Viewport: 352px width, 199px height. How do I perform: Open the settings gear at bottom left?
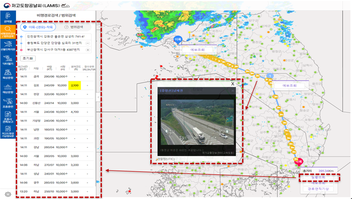8,194
